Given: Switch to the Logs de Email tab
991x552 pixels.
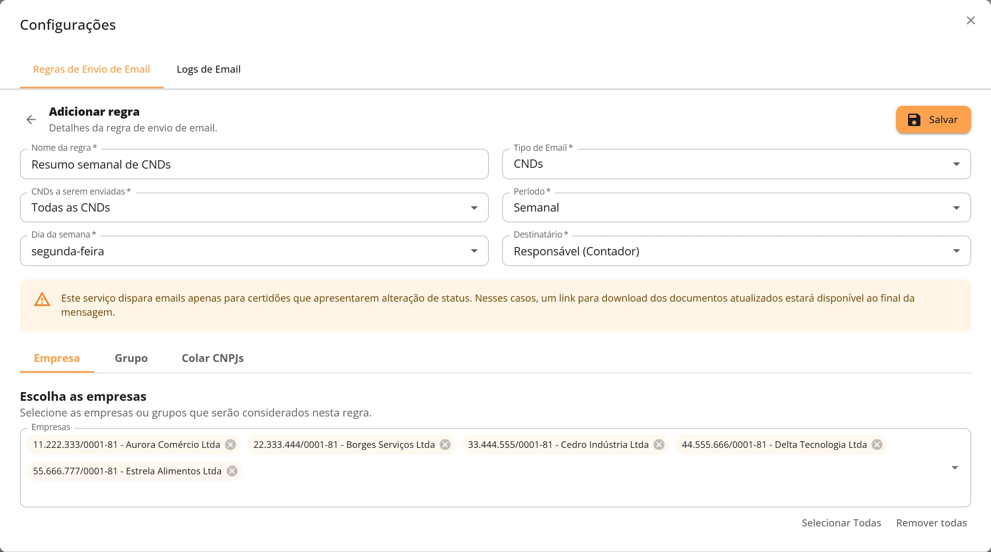Looking at the screenshot, I should click(209, 69).
